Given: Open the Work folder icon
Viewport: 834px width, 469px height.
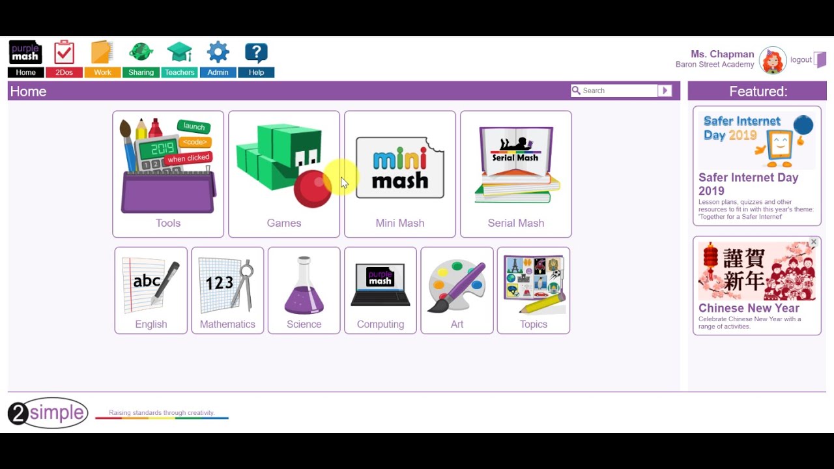Looking at the screenshot, I should [102, 53].
